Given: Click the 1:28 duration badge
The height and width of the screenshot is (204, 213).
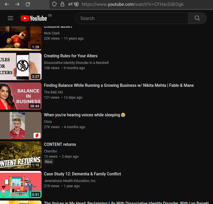Looking at the screenshot, I should click(36, 47).
